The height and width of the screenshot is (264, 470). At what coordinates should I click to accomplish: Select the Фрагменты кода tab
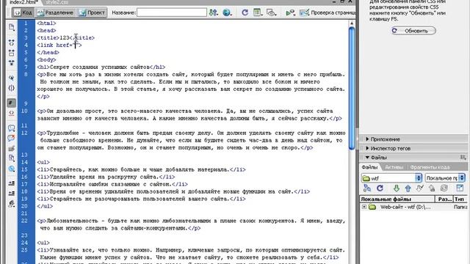(x=430, y=167)
